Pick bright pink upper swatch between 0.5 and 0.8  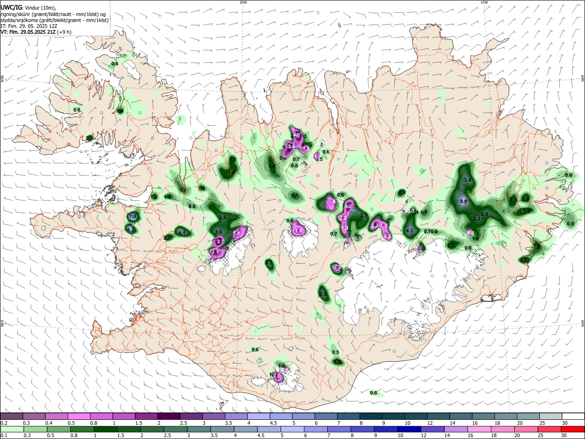click(x=79, y=417)
